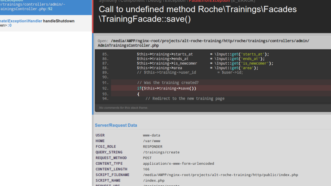Click the FatalErrorException class name
This screenshot has height=186, width=331.
coord(209,1)
